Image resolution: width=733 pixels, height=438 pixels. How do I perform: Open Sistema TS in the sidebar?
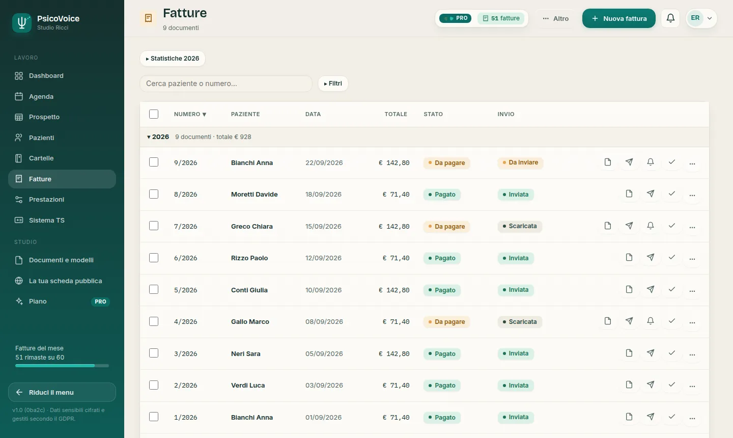[x=62, y=220]
